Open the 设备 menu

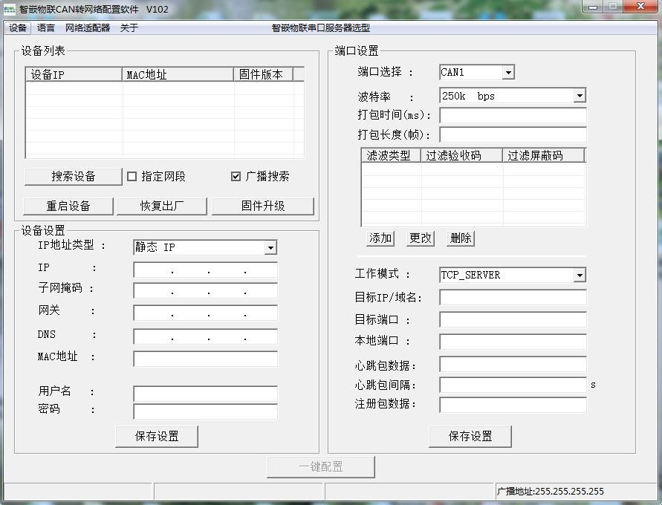(18, 27)
